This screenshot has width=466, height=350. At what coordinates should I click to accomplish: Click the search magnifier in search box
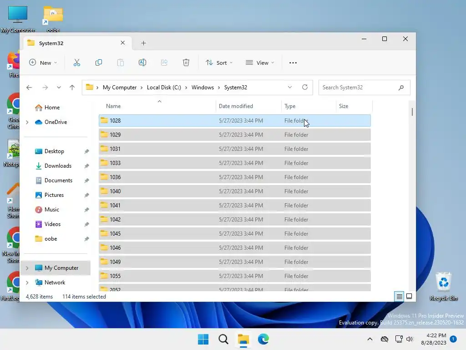(x=401, y=87)
